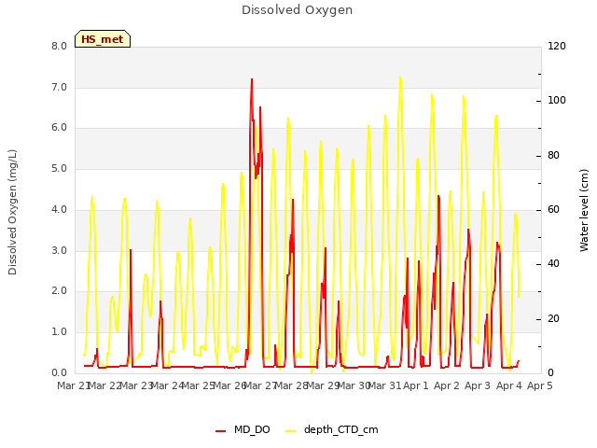Click the 1.0 left axis tick label

(59, 332)
